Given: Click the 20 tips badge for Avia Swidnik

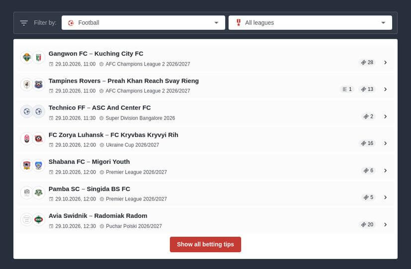Looking at the screenshot, I should click(367, 224).
